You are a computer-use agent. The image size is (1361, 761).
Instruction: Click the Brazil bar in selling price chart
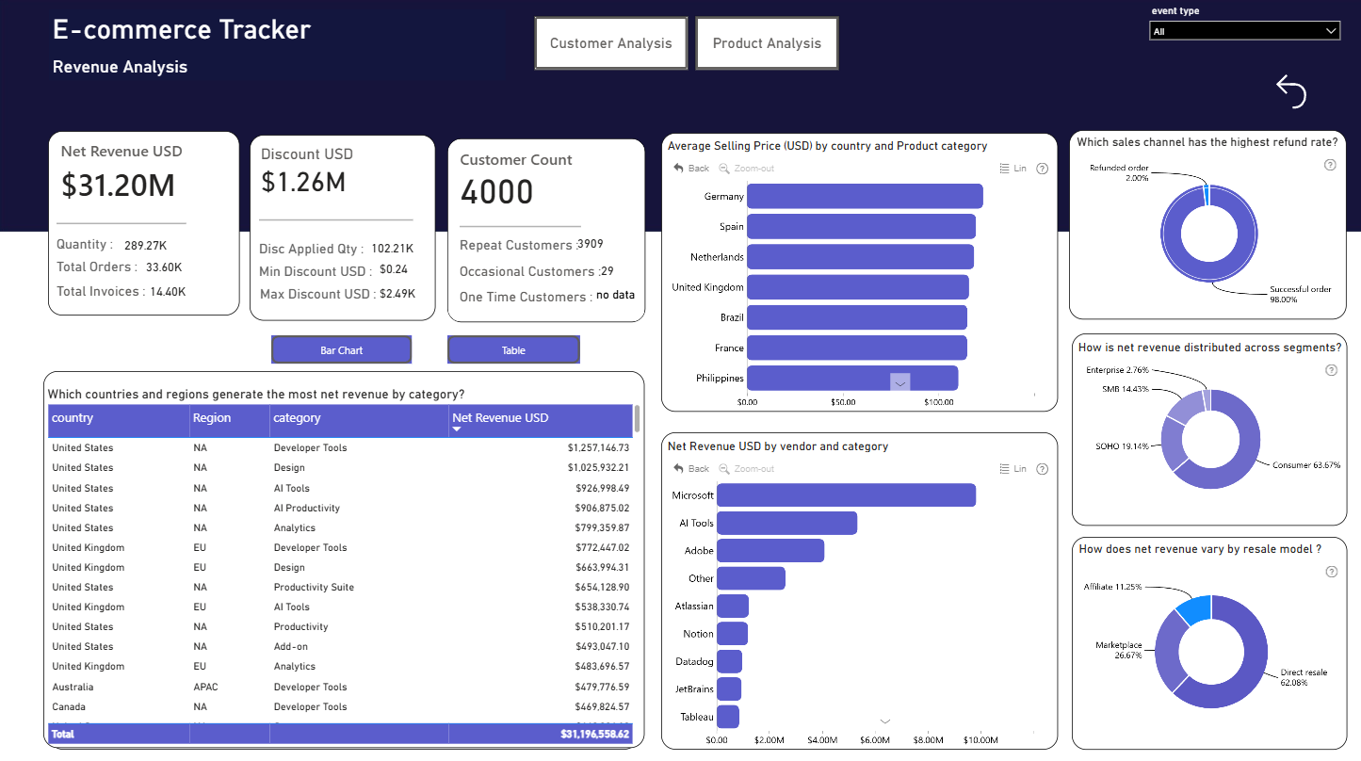857,317
